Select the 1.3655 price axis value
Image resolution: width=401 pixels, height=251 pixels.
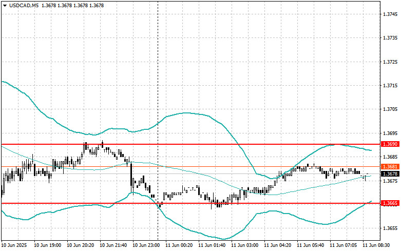click(x=390, y=228)
